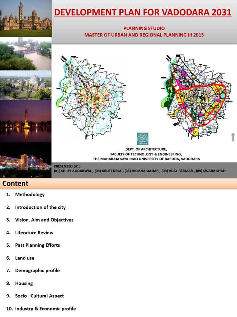Viewport: 237px width, 317px height.
Task: Click the Content section heading
Action: (15, 183)
